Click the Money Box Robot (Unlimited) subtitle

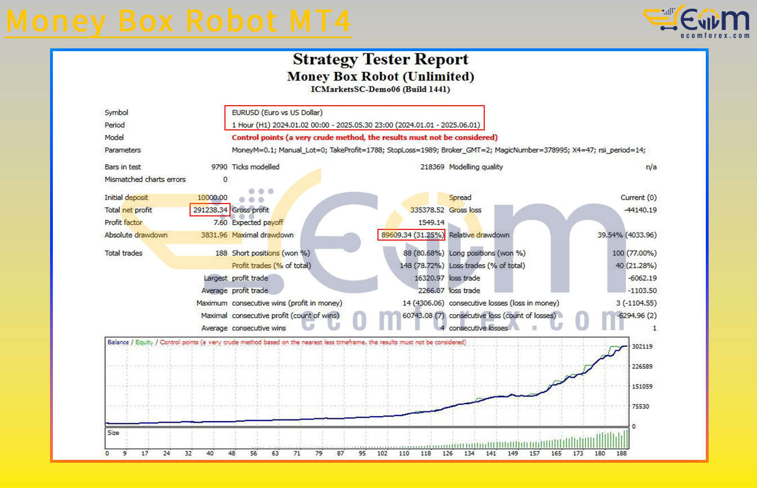381,76
